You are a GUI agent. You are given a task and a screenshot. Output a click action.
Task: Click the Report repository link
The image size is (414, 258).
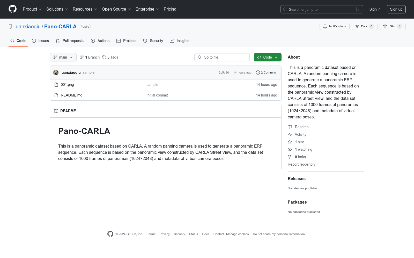(301, 164)
